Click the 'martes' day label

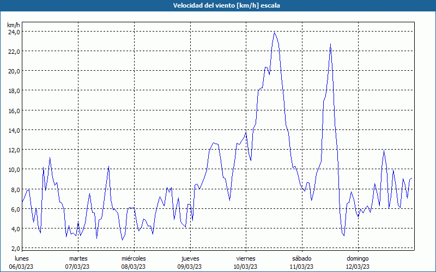pyautogui.click(x=78, y=258)
